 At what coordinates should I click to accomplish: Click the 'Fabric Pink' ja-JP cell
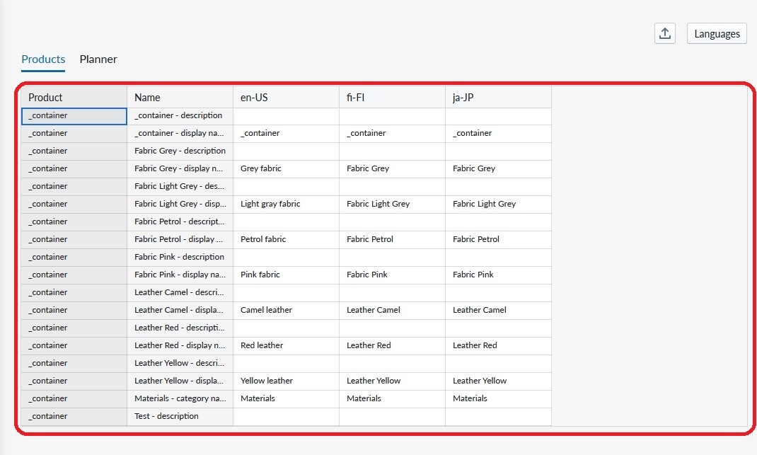[498, 275]
